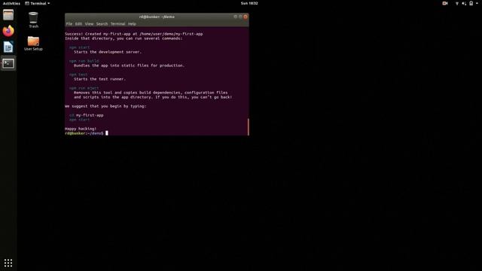This screenshot has height=271, width=482.
Task: Click 'cd my-first-app' text
Action: pyautogui.click(x=87, y=115)
